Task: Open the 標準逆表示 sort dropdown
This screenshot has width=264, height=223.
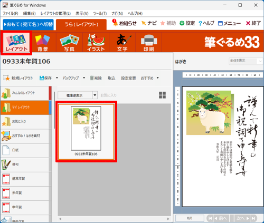Action: [x=95, y=95]
